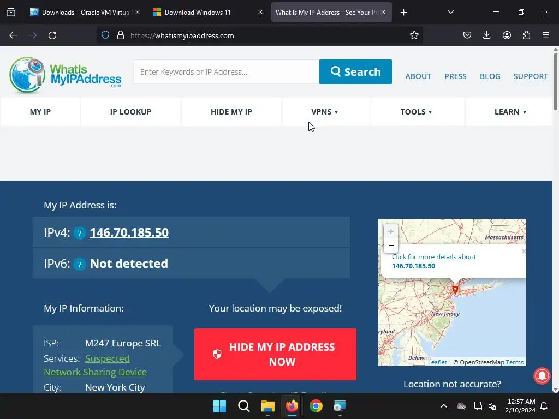This screenshot has height=419, width=559.
Task: Close the What Is My IP Address tab
Action: [x=383, y=12]
